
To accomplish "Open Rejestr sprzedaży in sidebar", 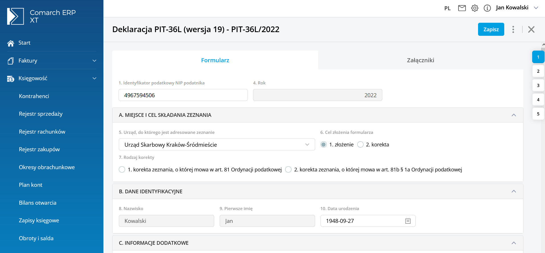I will 41,114.
